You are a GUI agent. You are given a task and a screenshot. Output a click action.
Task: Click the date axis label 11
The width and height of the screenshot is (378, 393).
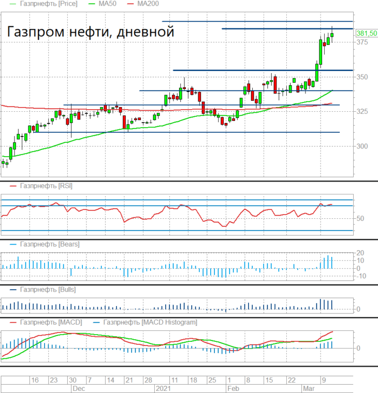point(174,380)
